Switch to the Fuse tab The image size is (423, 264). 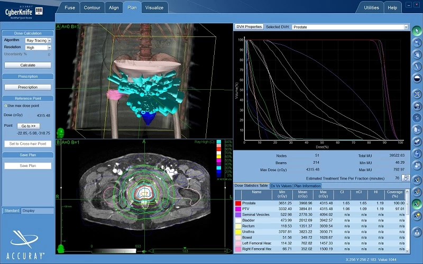pos(70,7)
